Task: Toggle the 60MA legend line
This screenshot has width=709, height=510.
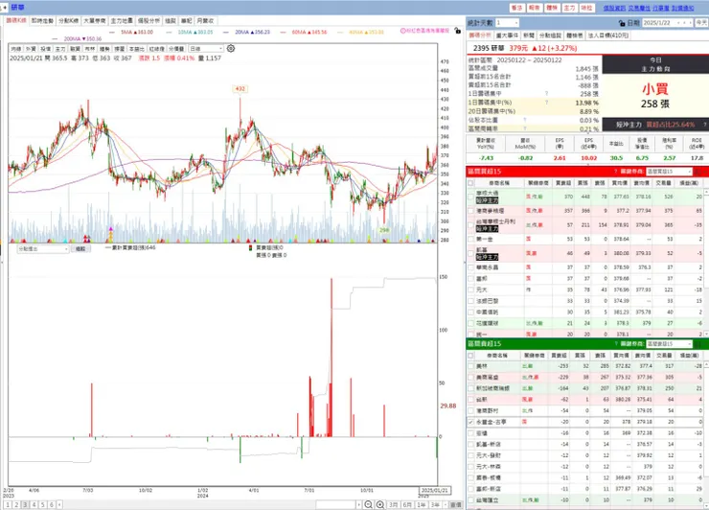Action: pos(304,33)
